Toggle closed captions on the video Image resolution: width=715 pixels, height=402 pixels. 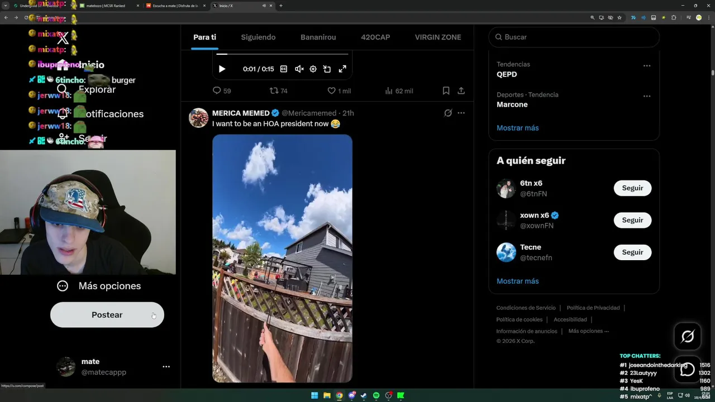[284, 69]
